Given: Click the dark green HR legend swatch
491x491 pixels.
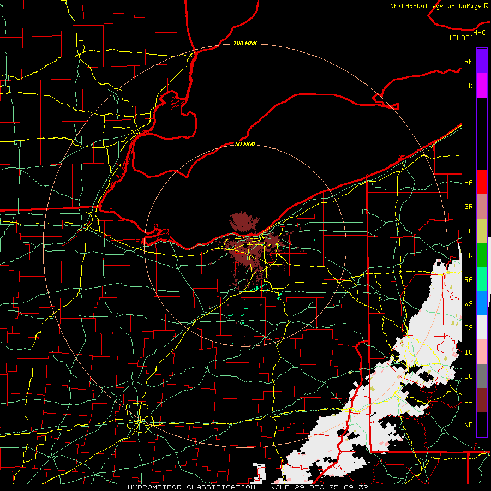Looking at the screenshot, I should (x=482, y=255).
